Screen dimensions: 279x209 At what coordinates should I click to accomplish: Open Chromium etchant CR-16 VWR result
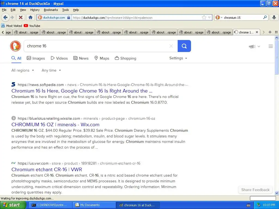tap(47, 170)
